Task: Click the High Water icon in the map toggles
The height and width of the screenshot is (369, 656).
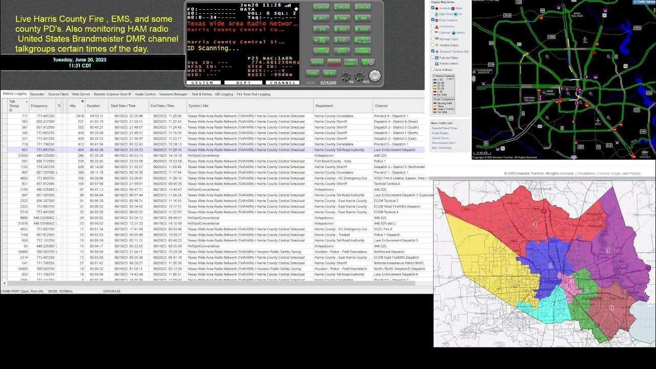Action: click(437, 14)
